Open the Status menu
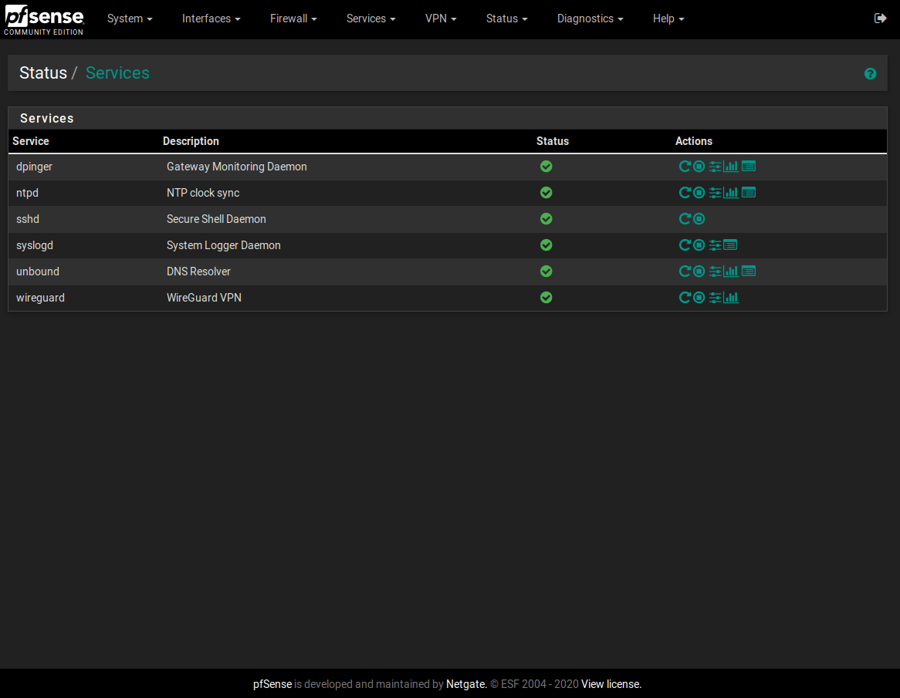The image size is (900, 698). pyautogui.click(x=506, y=19)
